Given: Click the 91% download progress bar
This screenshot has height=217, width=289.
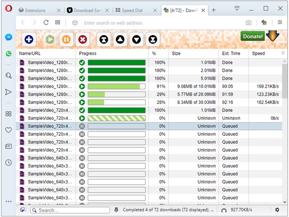Looking at the screenshot, I should (116, 86).
